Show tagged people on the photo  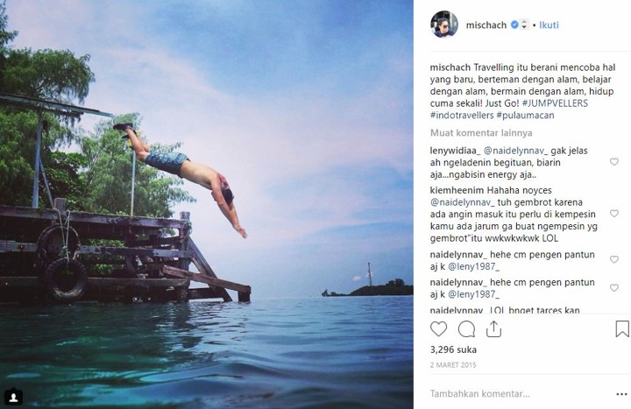pyautogui.click(x=13, y=396)
